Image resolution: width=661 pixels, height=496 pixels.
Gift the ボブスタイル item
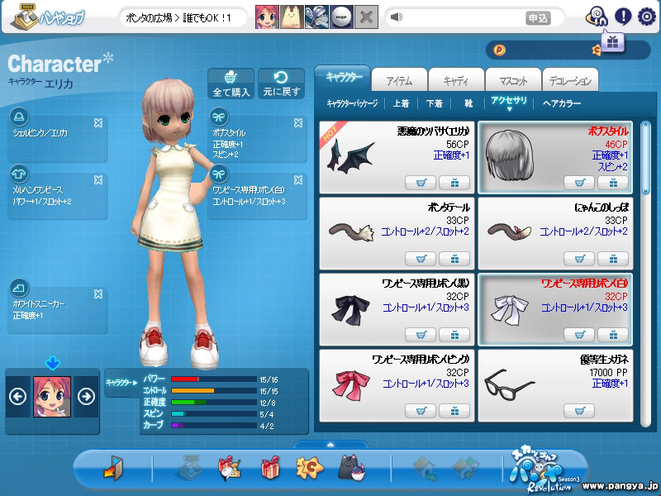tap(613, 183)
